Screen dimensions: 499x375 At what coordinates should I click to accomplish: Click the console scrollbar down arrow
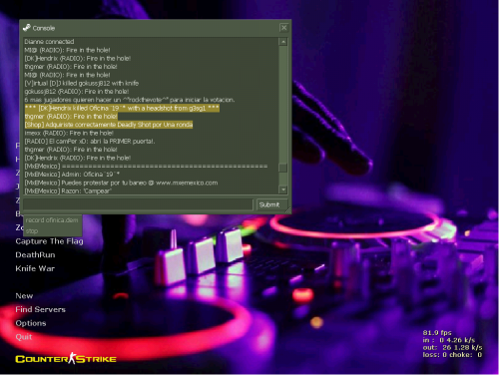point(283,189)
